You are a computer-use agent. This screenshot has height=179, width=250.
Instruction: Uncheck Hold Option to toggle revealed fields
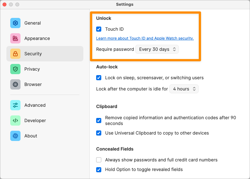click(x=99, y=169)
